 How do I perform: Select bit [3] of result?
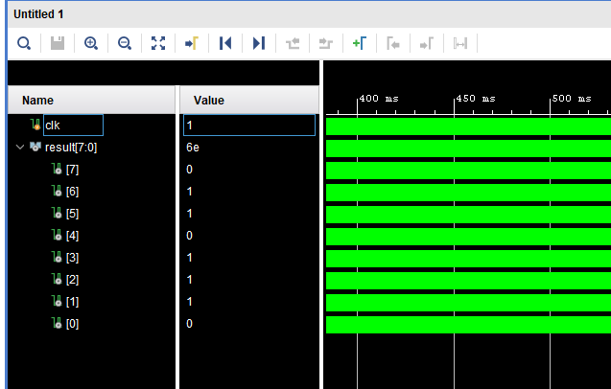pos(72,258)
